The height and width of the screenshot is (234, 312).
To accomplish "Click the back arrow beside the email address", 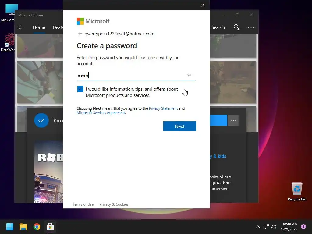I will [x=80, y=34].
